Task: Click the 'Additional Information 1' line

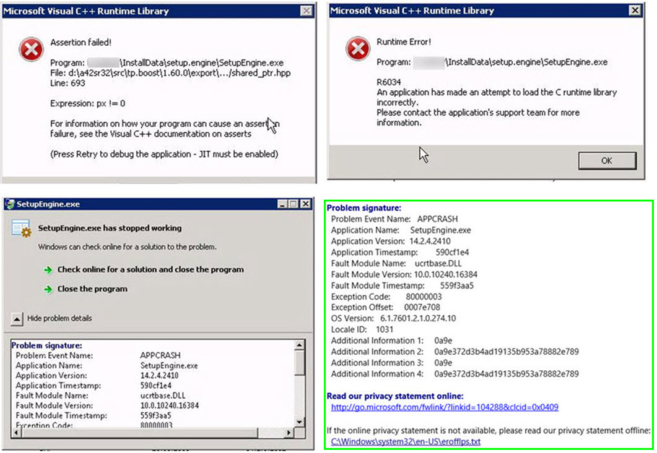Action: click(x=391, y=341)
